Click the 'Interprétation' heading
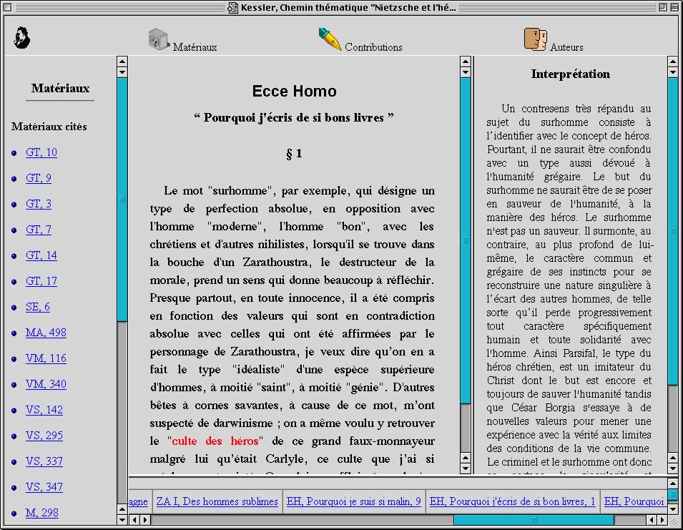The height and width of the screenshot is (530, 683). [570, 74]
